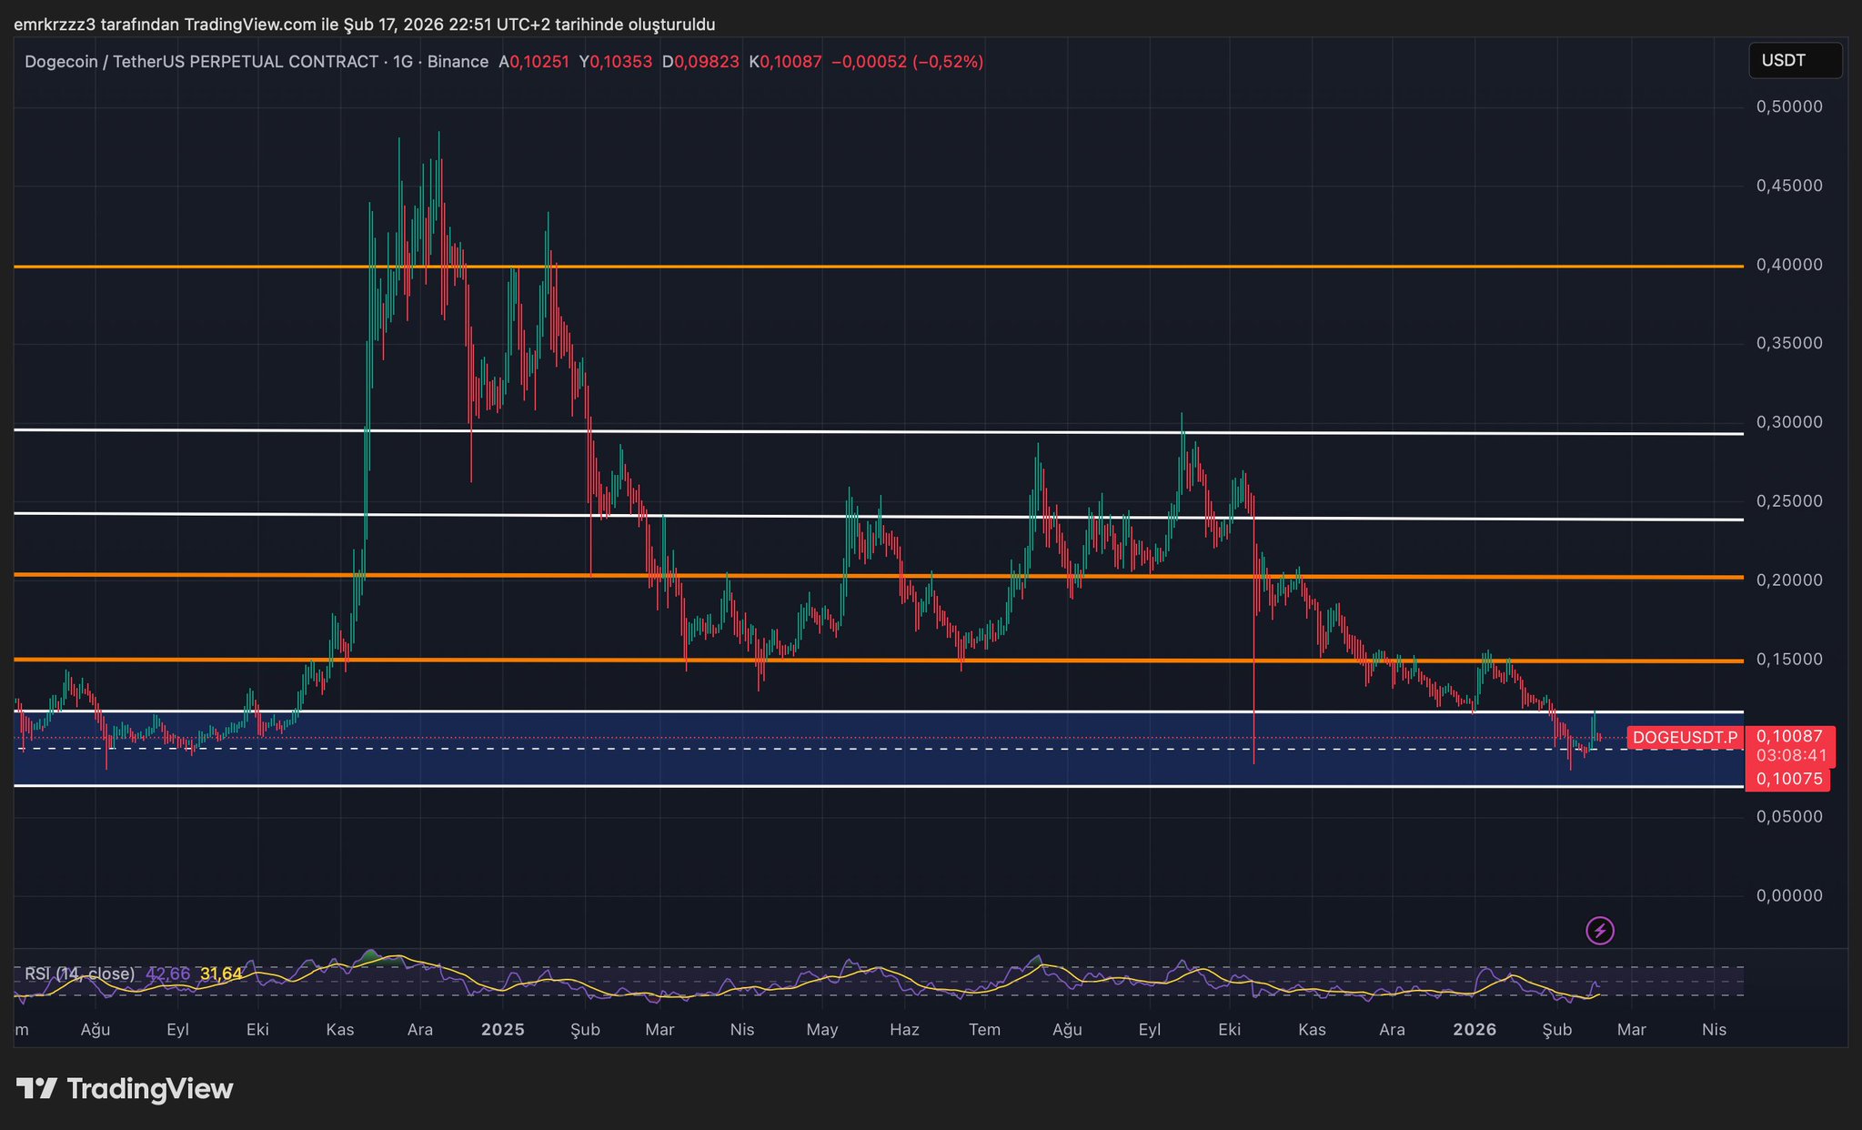This screenshot has width=1862, height=1130.
Task: Click the RSI (14, close) indicator label
Action: pyautogui.click(x=79, y=974)
